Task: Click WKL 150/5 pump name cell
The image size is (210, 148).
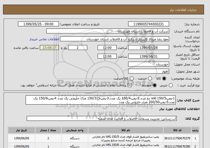Action: pyautogui.click(x=126, y=138)
